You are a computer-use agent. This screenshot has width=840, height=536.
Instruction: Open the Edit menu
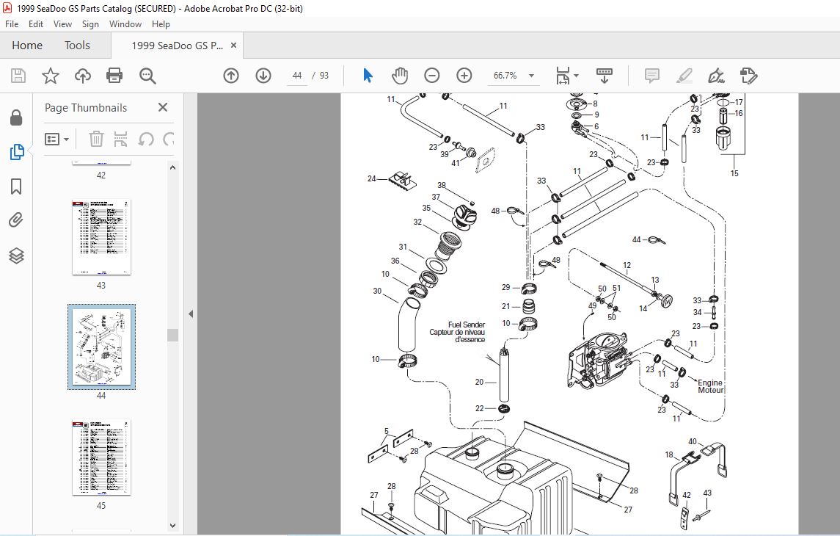tap(36, 24)
